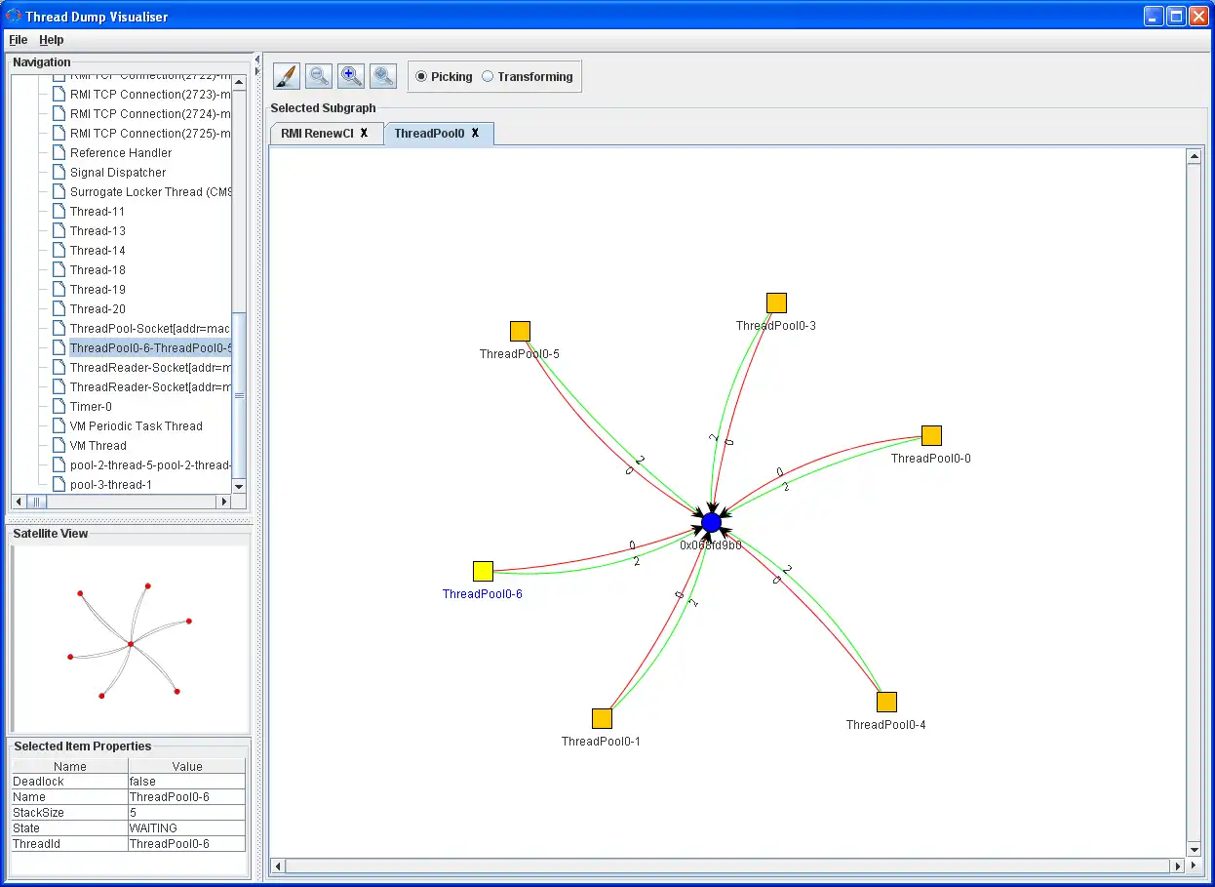Open the Help menu
The width and height of the screenshot is (1215, 887).
52,40
